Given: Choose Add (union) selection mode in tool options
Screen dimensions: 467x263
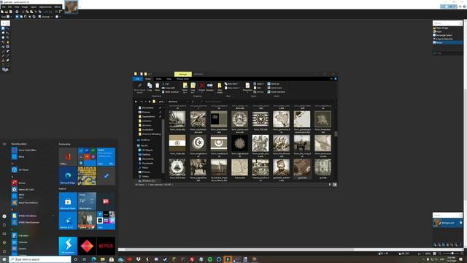Looking at the screenshot, I should pos(21,17).
